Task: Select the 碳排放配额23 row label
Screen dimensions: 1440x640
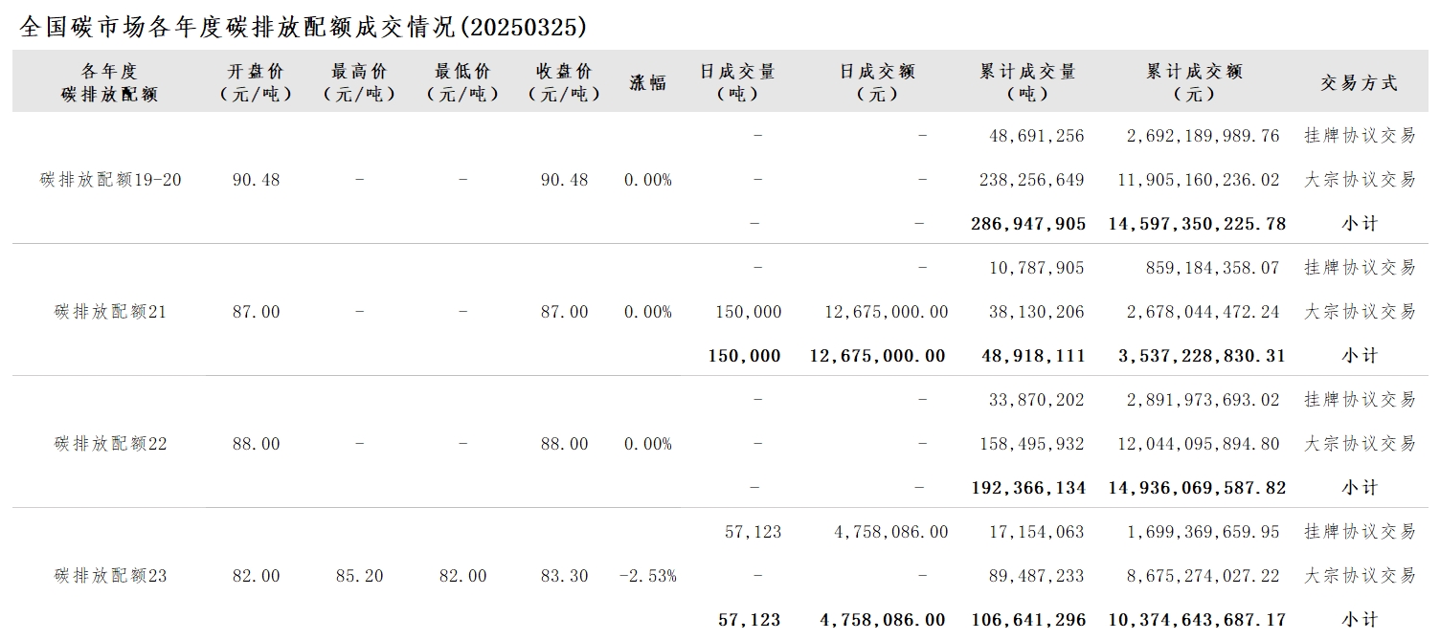Action: (111, 576)
